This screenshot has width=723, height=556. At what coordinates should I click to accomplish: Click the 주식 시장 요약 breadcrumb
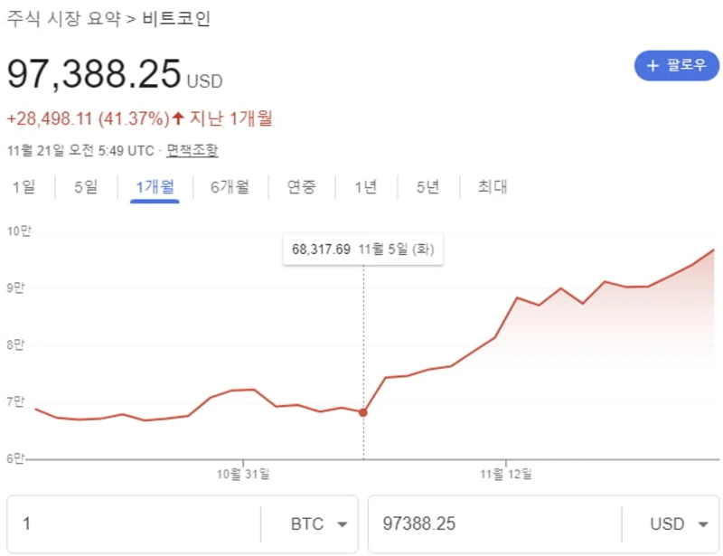(61, 19)
